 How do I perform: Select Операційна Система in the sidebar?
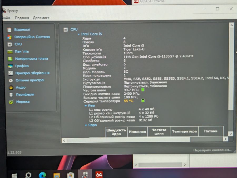[x=32, y=37]
